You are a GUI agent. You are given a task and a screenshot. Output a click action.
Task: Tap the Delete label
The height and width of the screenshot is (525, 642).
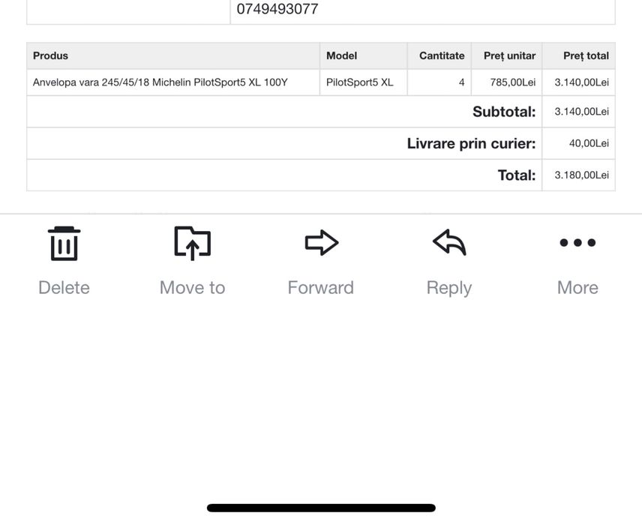[64, 287]
